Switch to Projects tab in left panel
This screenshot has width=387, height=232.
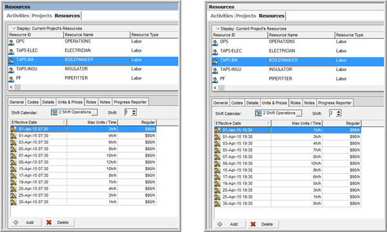(x=42, y=15)
